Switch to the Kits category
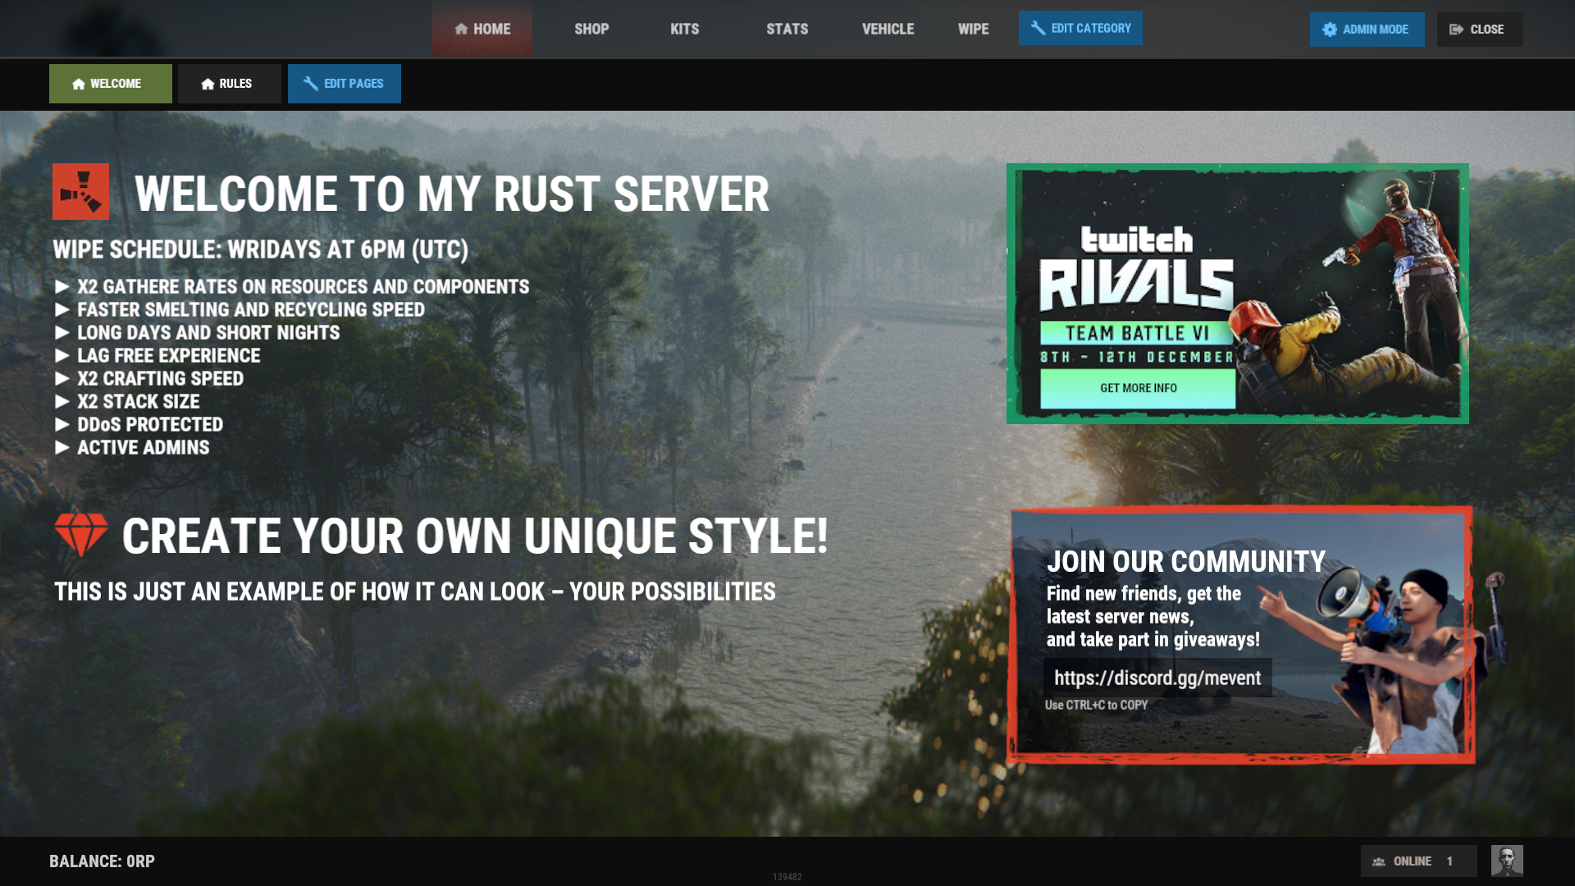 [x=684, y=30]
